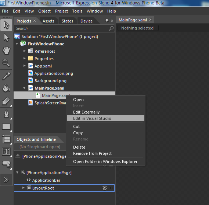Click the ApplicationIcon.png file icon
The height and width of the screenshot is (205, 209).
30,73
